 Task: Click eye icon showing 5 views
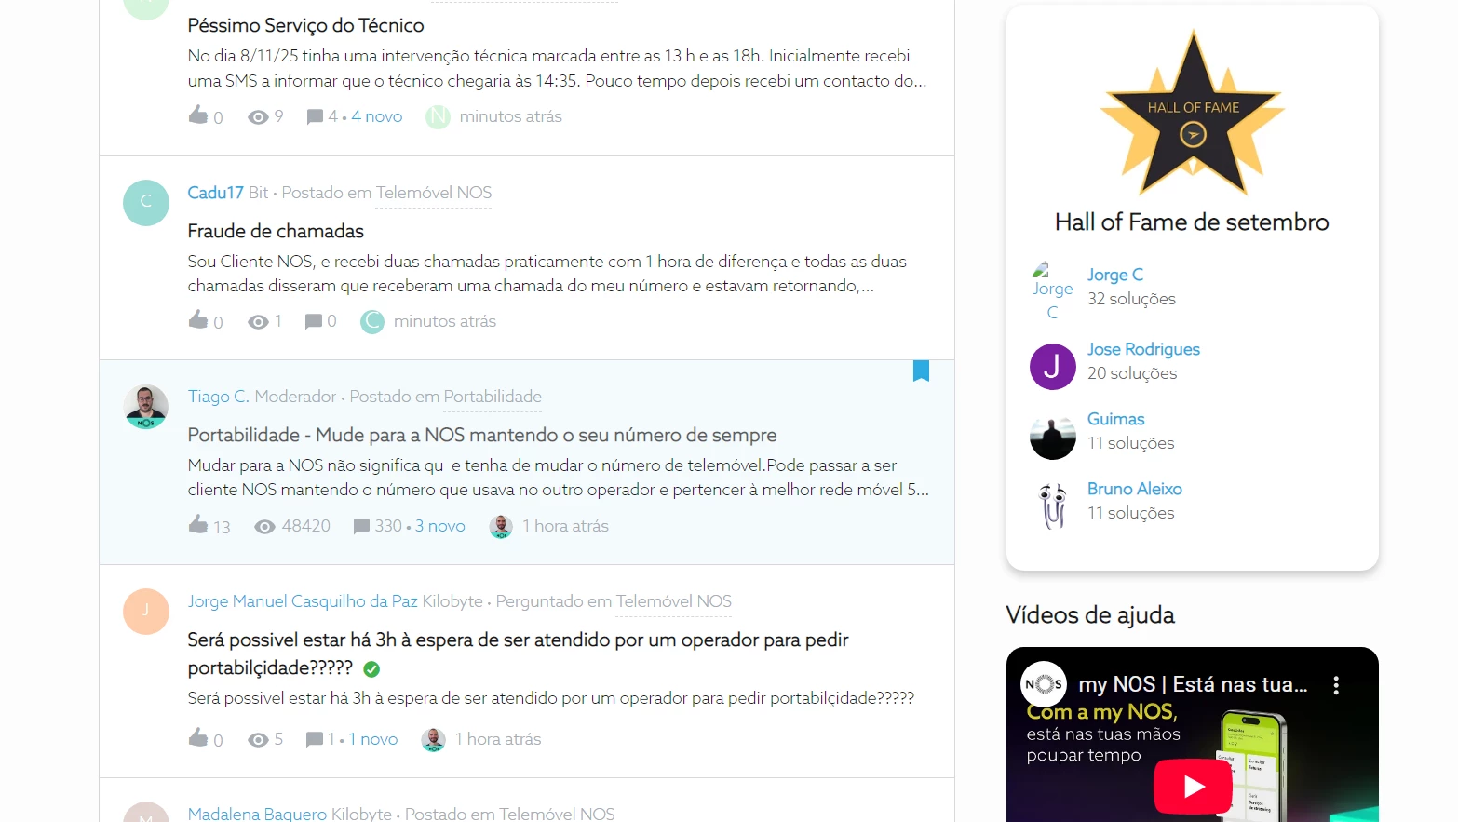258,740
